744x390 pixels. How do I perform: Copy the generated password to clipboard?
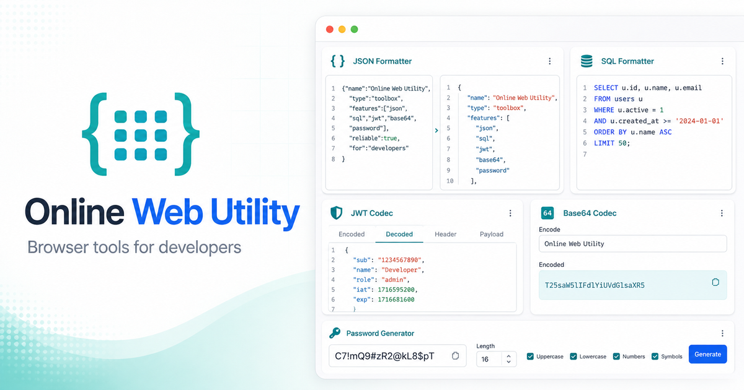click(x=455, y=355)
